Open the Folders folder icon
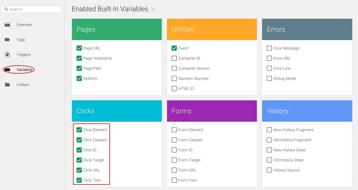Viewport: 358px width, 190px height. point(7,85)
